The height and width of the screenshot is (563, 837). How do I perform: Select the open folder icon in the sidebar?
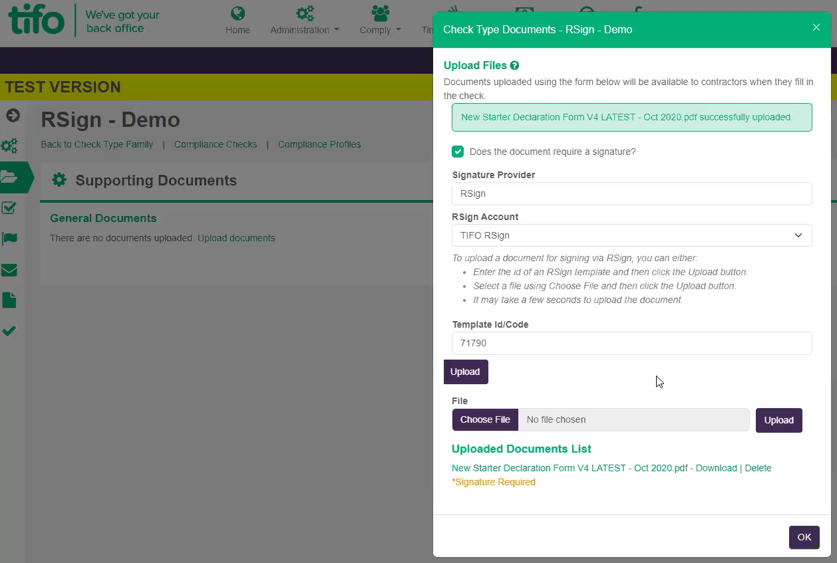coord(9,177)
